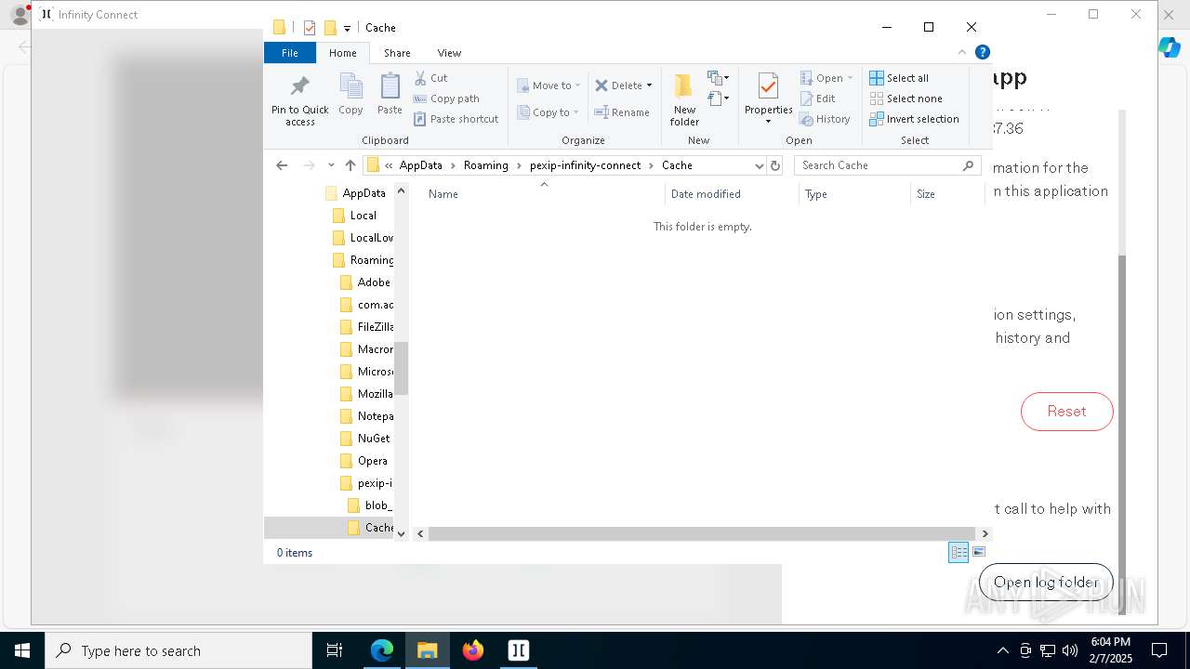Click the horizontal scrollbar in file pane

(x=702, y=533)
